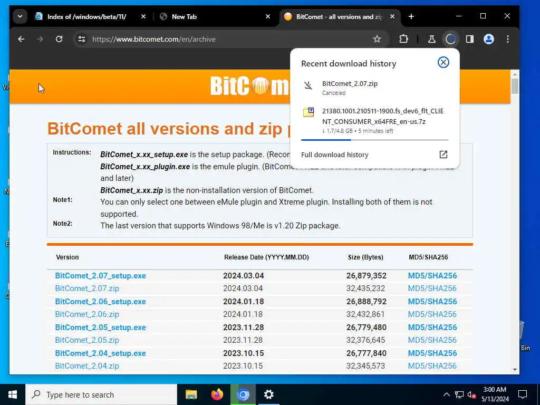The image size is (540, 405).
Task: Reload the BitComet archive page
Action: 59,39
